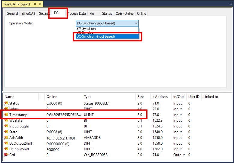Click the DcOutputShift variable icon
This screenshot has width=234, height=163.
click(6, 143)
